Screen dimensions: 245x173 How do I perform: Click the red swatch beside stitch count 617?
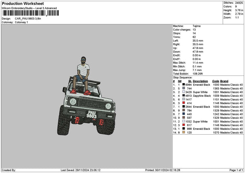pos(184,125)
